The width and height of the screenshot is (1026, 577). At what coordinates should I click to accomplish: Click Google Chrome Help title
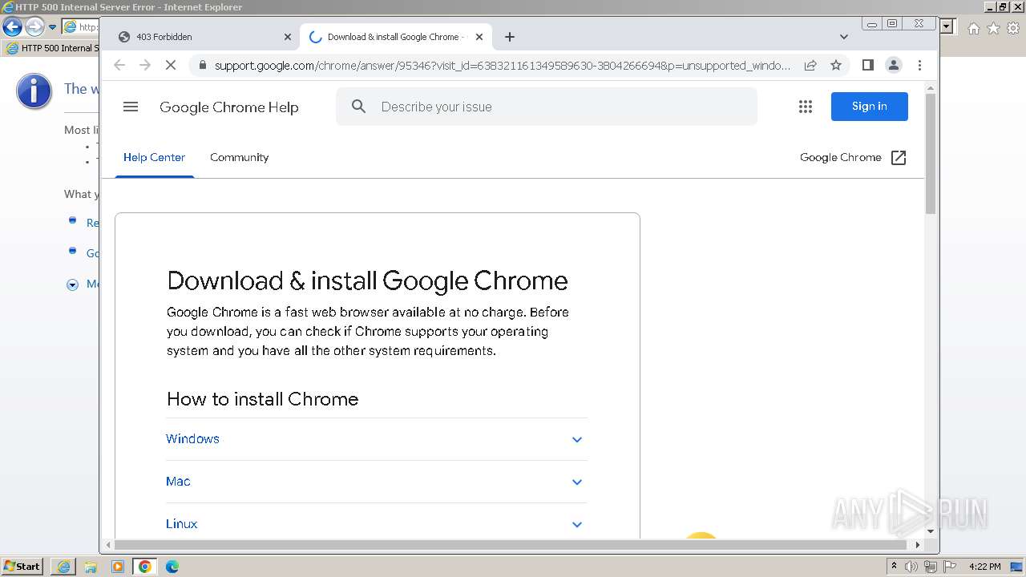click(229, 107)
